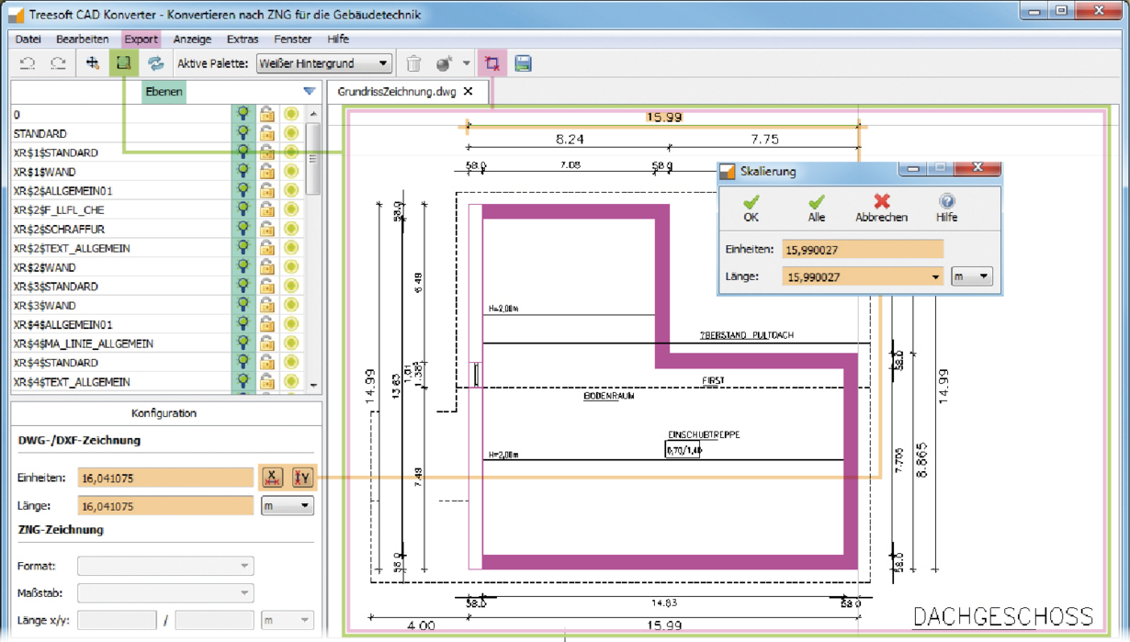The width and height of the screenshot is (1130, 642).
Task: Toggle the yellow circle for XR$2$SCHRAFFUR layer
Action: [291, 230]
